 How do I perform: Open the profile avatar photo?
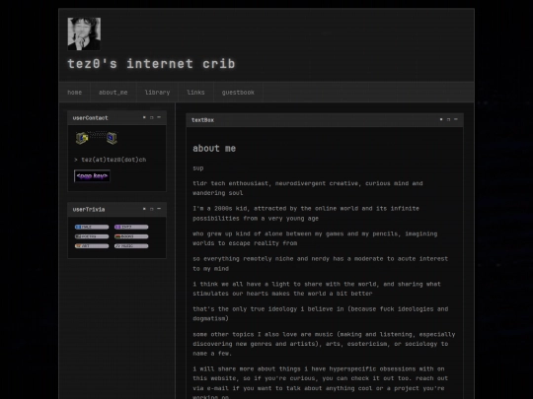tap(84, 33)
